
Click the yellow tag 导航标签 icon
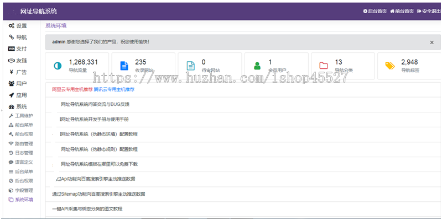pyautogui.click(x=390, y=66)
